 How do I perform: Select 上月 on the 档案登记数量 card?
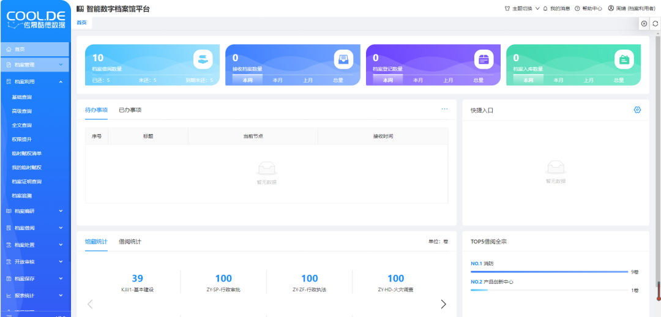pos(448,80)
